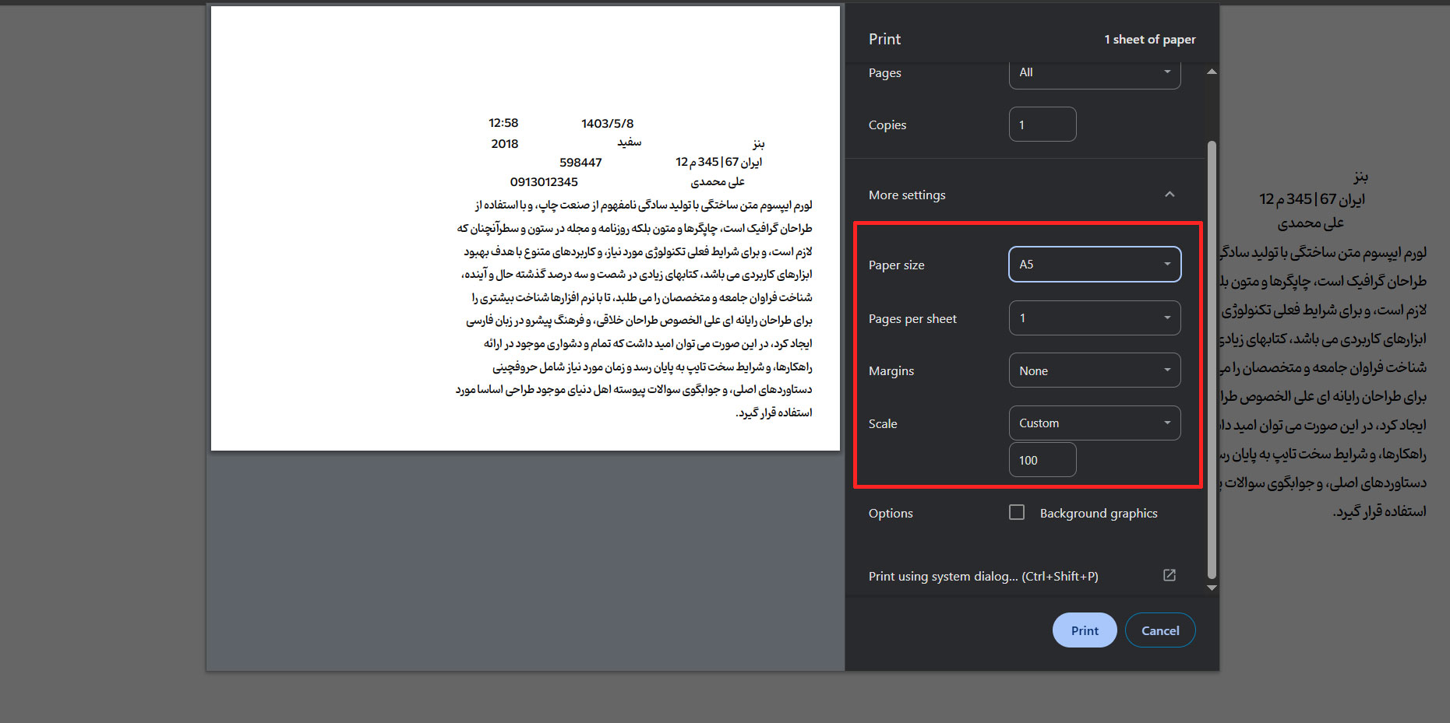Click the chevron on the Pages per sheet dropdown

[x=1166, y=318]
